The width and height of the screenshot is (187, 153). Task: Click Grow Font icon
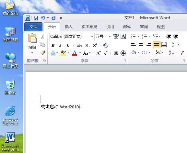(99, 53)
